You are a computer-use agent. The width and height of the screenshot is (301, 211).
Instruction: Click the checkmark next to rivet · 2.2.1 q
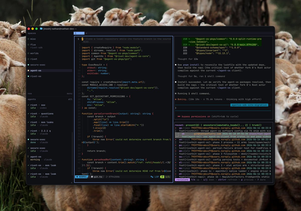(x=28, y=131)
